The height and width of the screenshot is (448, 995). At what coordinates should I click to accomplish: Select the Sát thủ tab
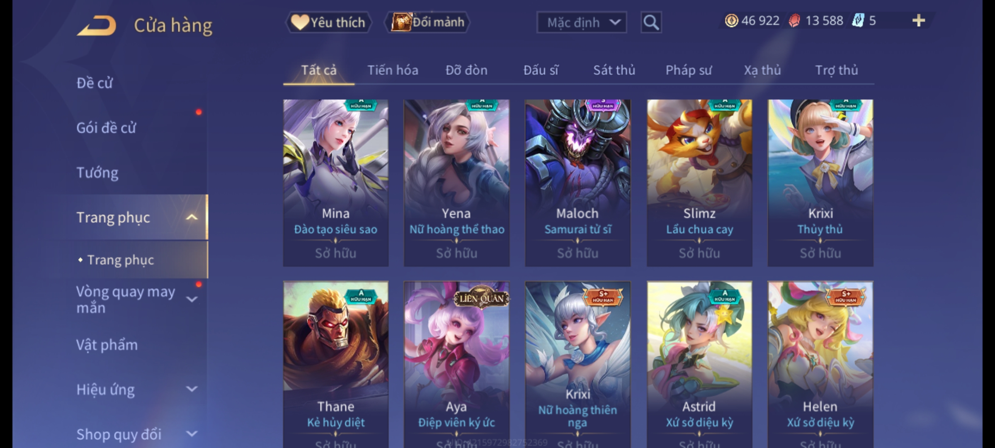tap(614, 70)
